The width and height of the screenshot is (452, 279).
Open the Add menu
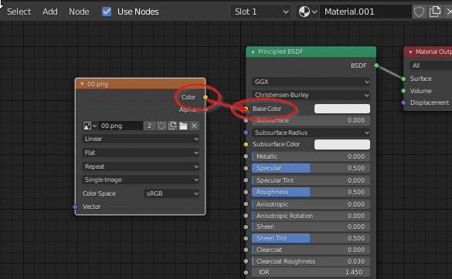(x=50, y=12)
